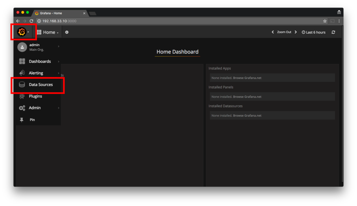
Task: Click the dashboard settings gear icon
Action: coord(67,32)
